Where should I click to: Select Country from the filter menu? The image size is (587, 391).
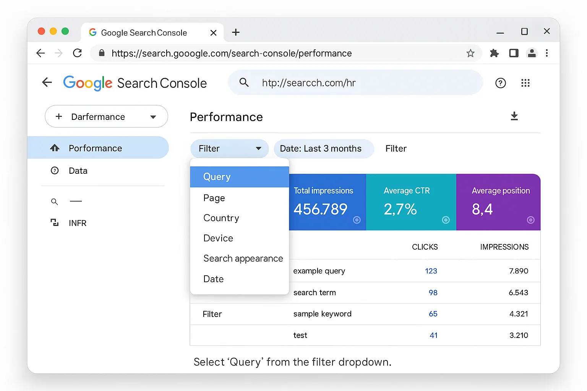coord(221,218)
